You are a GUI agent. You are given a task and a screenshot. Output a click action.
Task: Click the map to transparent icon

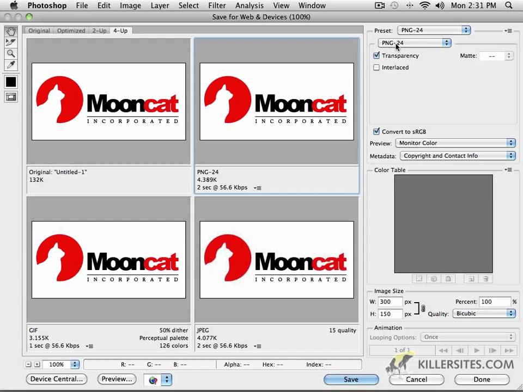click(x=419, y=279)
